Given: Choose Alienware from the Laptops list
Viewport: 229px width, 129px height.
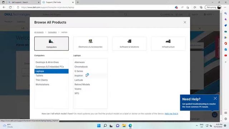Looking at the screenshot, I should click(91, 62).
